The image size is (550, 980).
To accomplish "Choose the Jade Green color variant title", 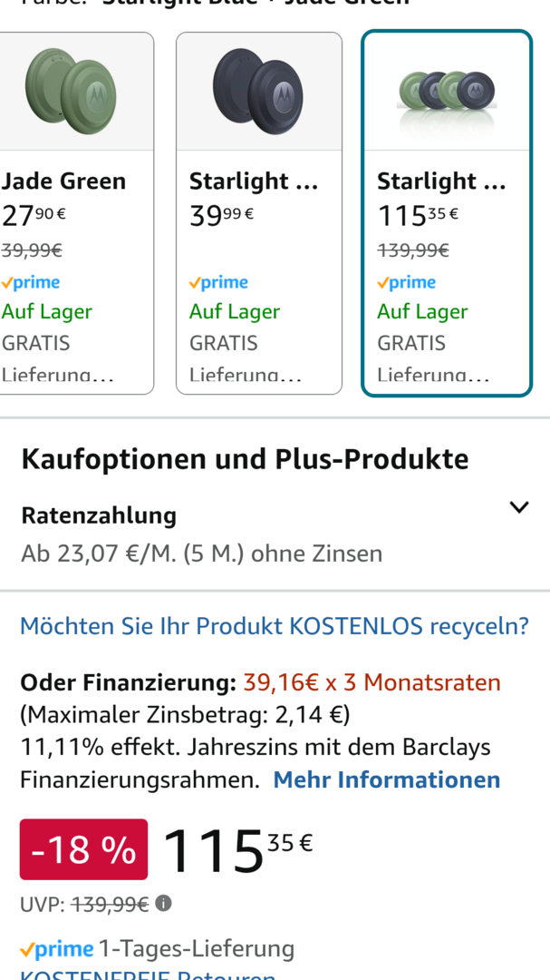I will (63, 181).
